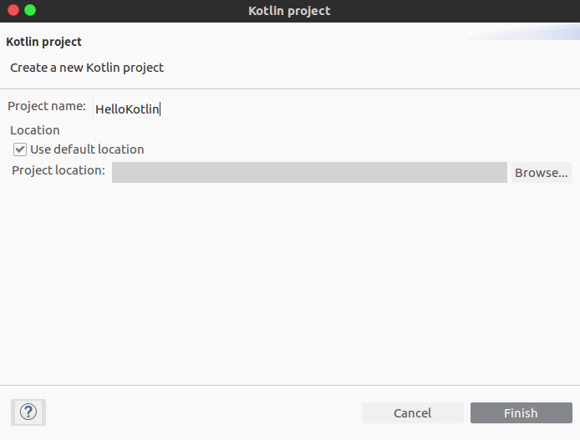This screenshot has width=580, height=440.
Task: Close the dialog with the red button
Action: [13, 10]
